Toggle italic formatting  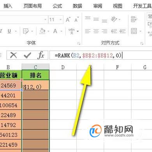[1, 31]
